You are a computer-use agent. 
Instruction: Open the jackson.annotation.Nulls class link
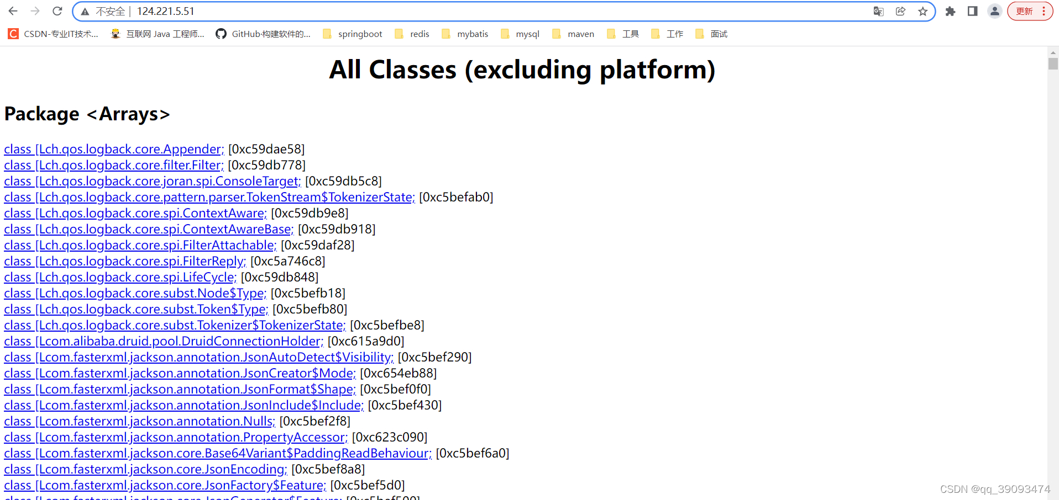coord(140,421)
